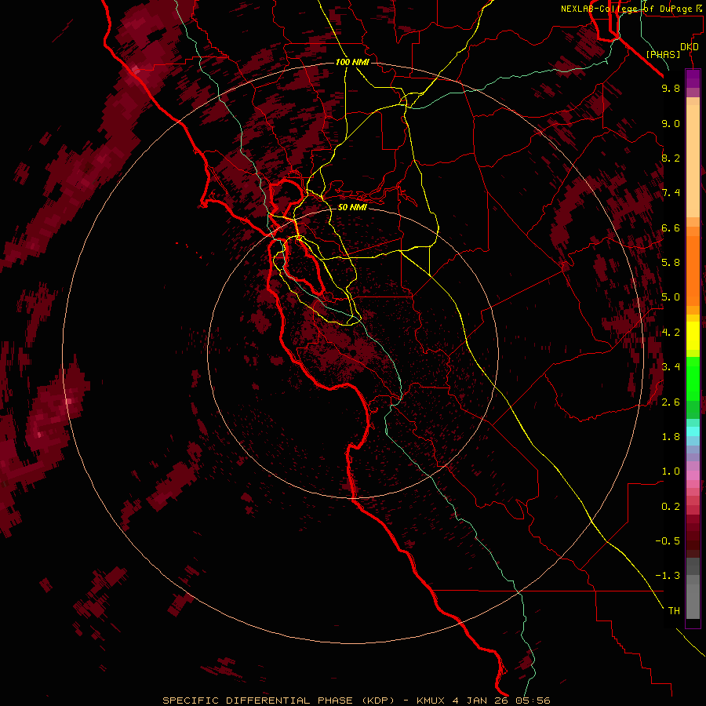The width and height of the screenshot is (706, 706).
Task: Click the 50 NMI range ring label
Action: (x=352, y=207)
